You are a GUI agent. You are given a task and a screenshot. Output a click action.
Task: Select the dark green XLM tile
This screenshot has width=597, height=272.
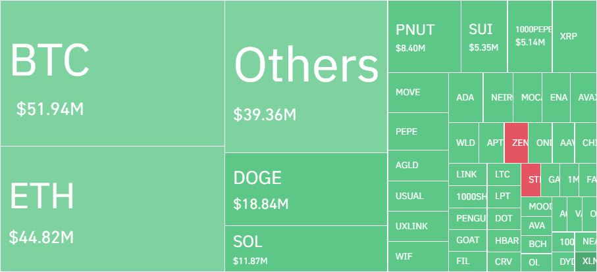point(586,261)
